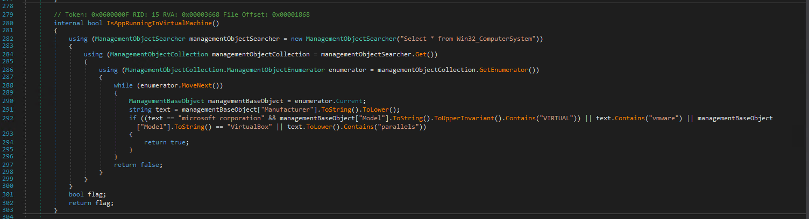809x219 pixels.
Task: Click the ManagementBaseObject type on line 290
Action: (x=167, y=101)
